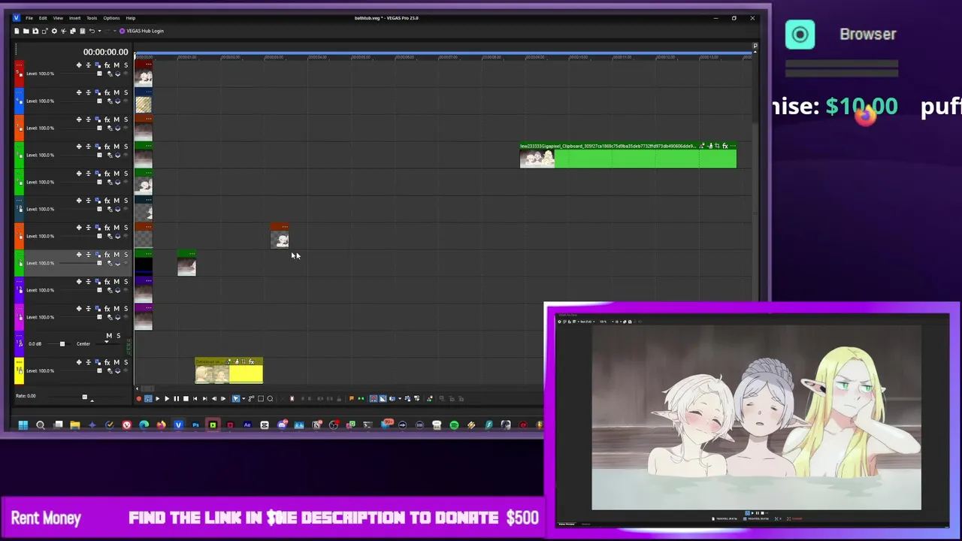Click the Paste clipboard icon in toolbar

(83, 31)
